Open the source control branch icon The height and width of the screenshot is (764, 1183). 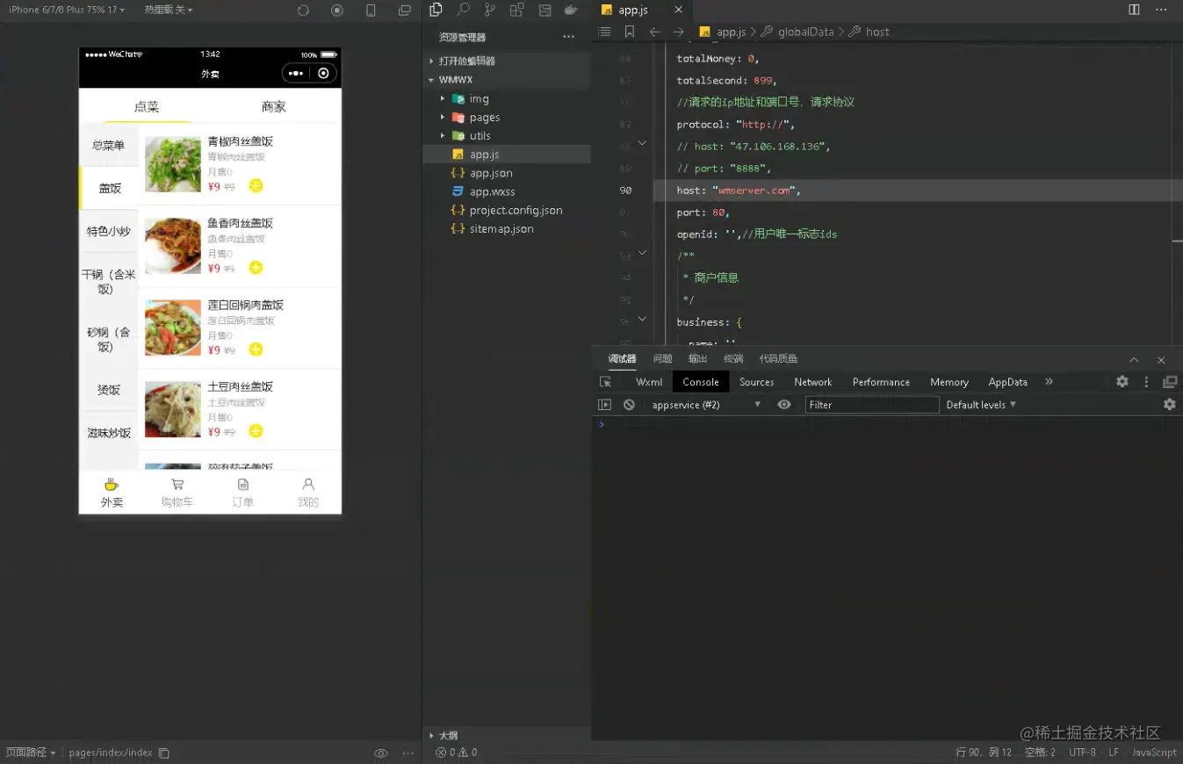pos(489,10)
